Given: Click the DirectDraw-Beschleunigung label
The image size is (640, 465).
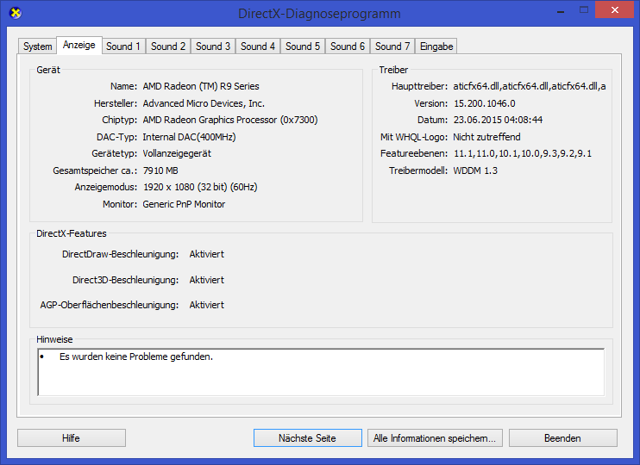Looking at the screenshot, I should coord(121,254).
